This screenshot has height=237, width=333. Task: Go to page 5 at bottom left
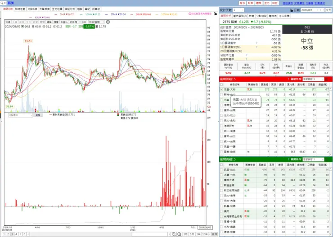click(x=20, y=234)
